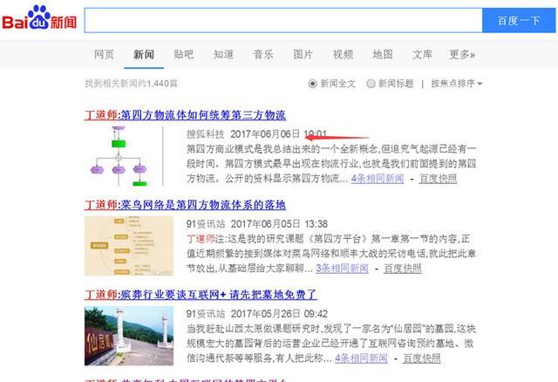The width and height of the screenshot is (558, 382).
Task: Open the 音乐 tab
Action: click(x=263, y=54)
